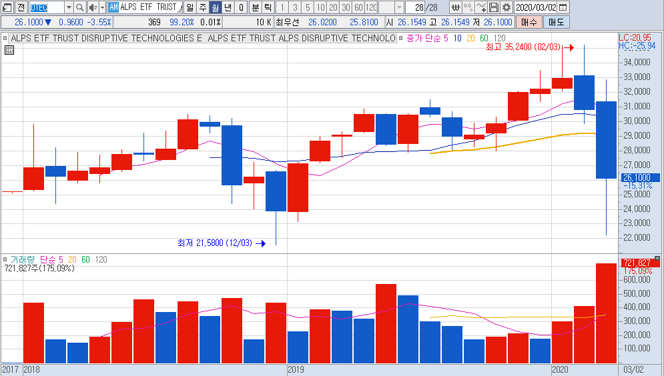Toggle the 거래량 volume panel marker
The width and height of the screenshot is (664, 376).
tap(5, 259)
